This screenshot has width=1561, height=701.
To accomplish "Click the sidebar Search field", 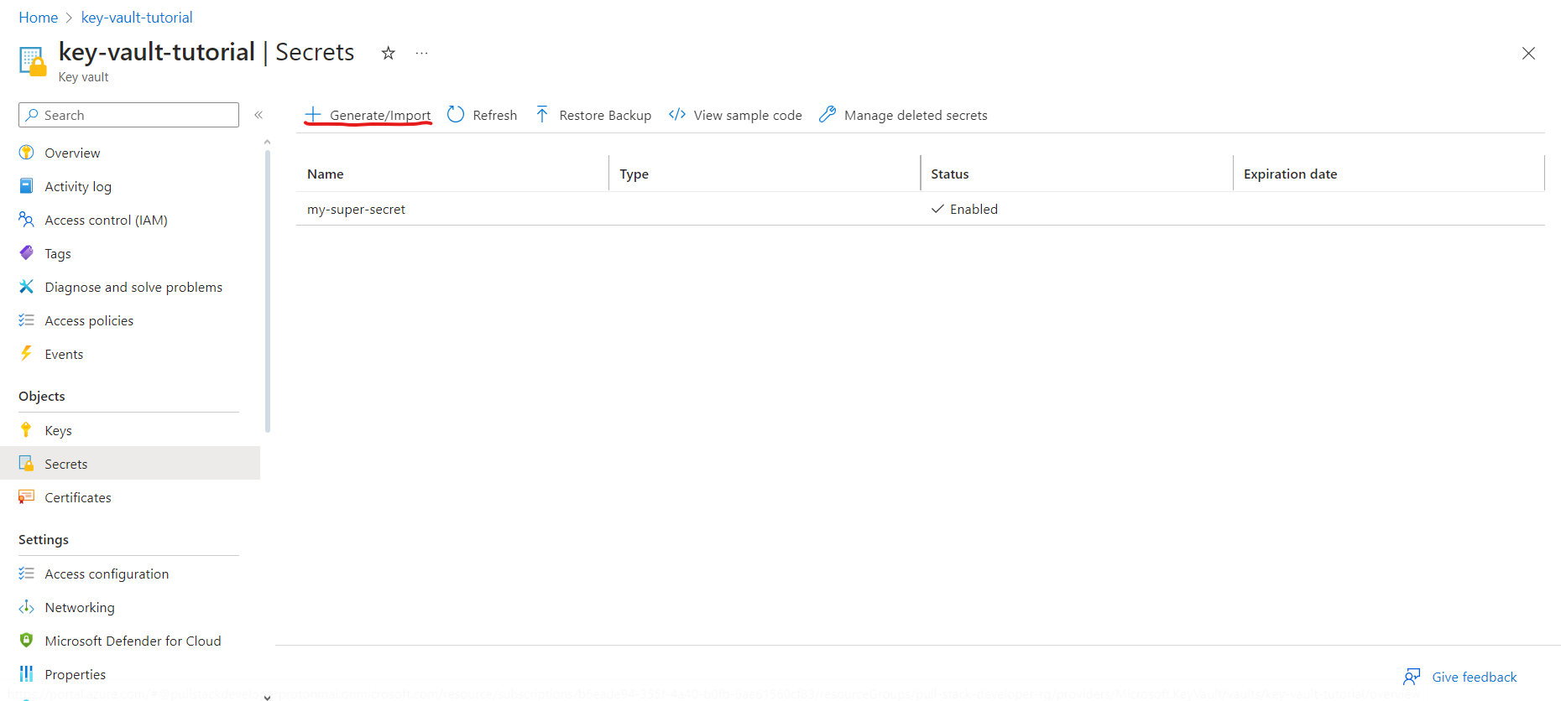I will [x=128, y=115].
